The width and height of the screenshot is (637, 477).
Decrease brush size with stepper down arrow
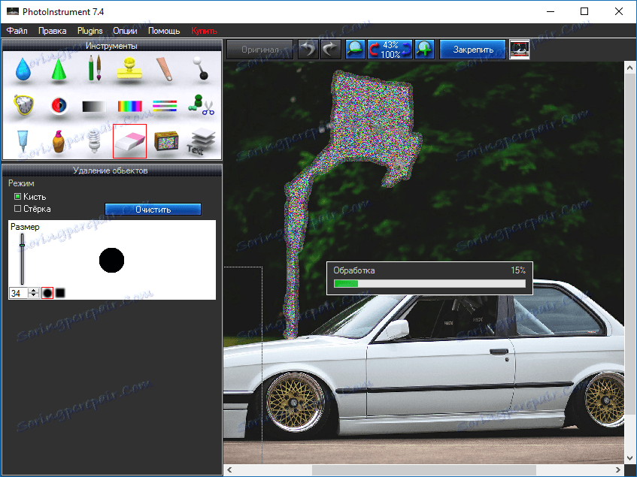(34, 295)
